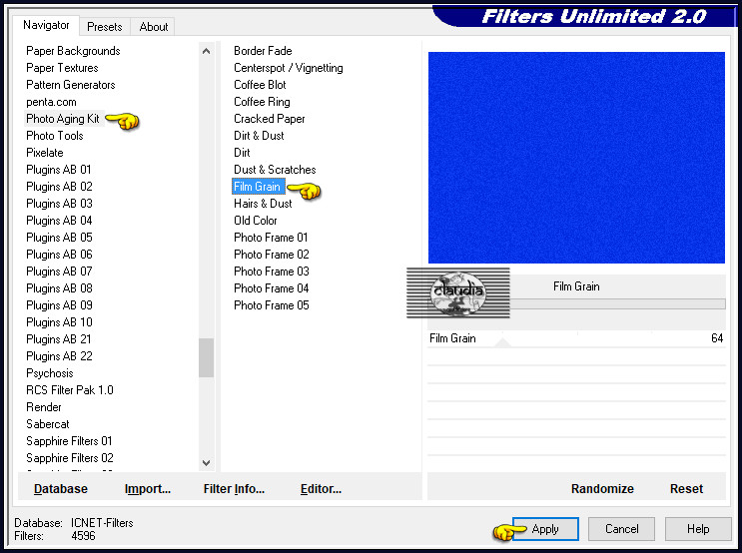This screenshot has width=742, height=553.
Task: Open the Help button
Action: click(x=698, y=529)
